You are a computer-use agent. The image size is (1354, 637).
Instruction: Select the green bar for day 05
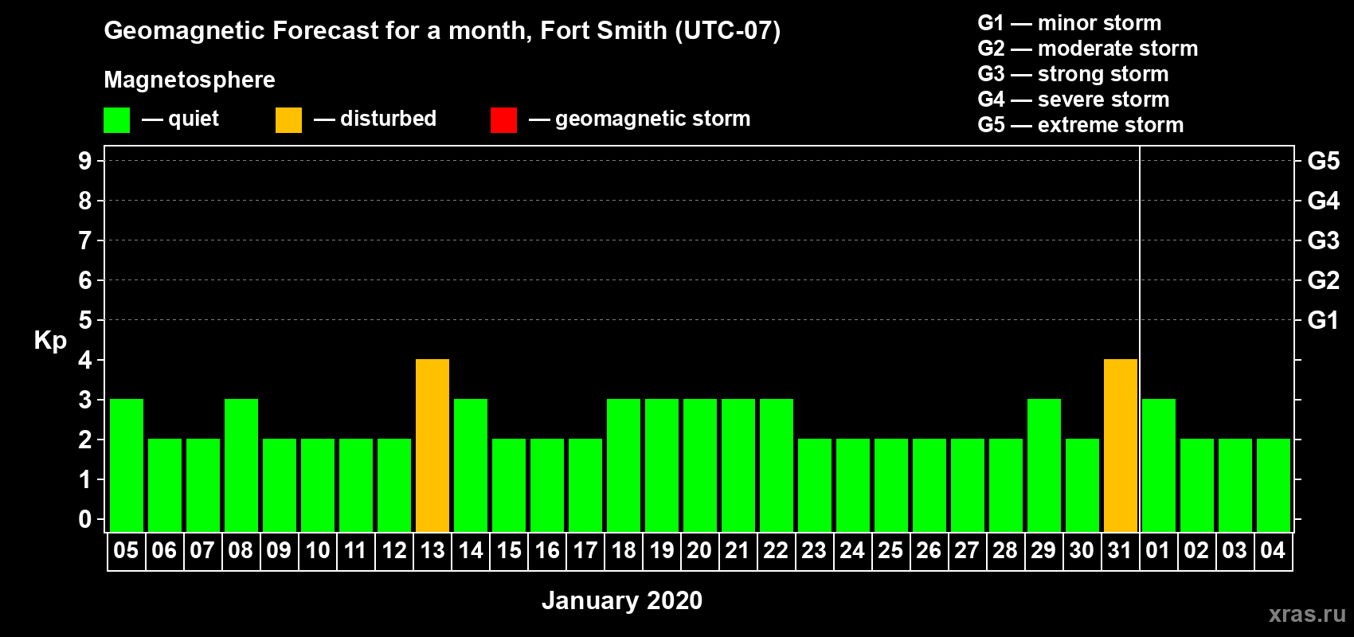coord(127,466)
